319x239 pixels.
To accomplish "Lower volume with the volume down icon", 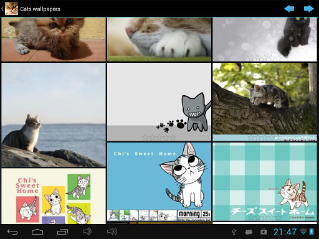I will 87,232.
